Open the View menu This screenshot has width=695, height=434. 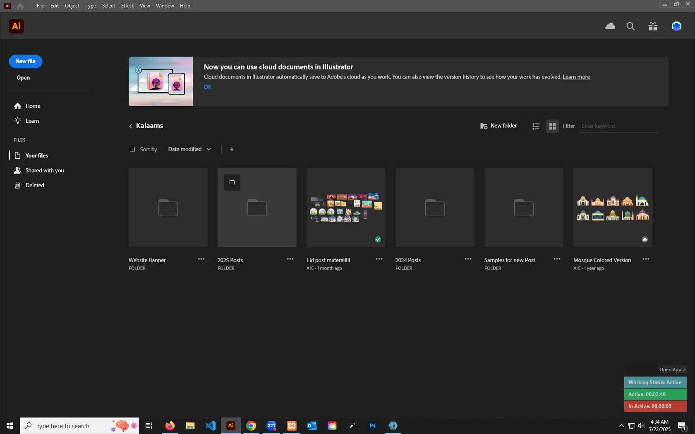pos(145,6)
